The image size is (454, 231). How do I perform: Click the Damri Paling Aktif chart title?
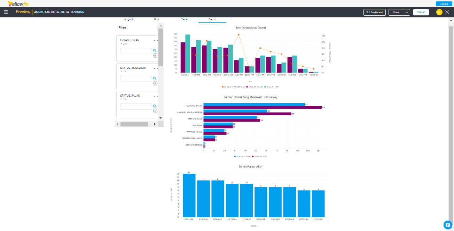(251, 167)
